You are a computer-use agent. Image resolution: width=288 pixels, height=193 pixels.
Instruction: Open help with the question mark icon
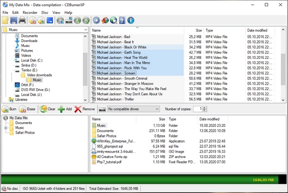coord(122,20)
